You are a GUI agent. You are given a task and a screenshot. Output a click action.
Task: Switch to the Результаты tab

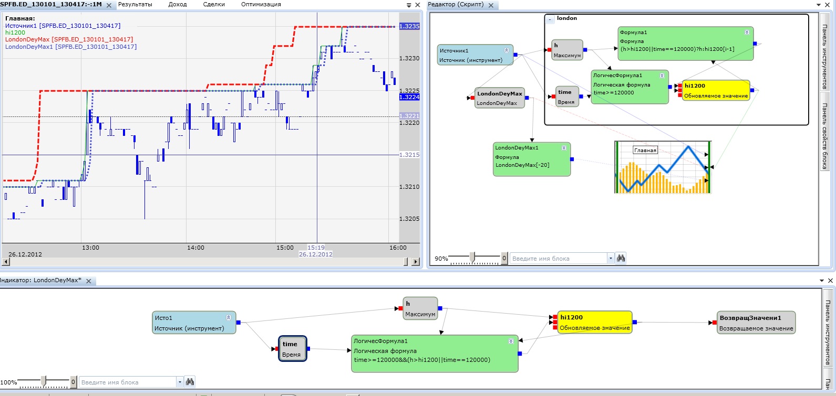coord(135,4)
